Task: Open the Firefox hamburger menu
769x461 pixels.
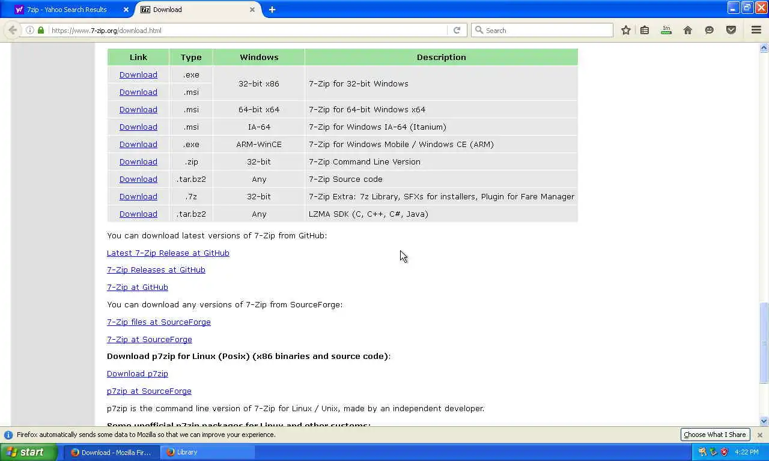Action: [x=756, y=30]
